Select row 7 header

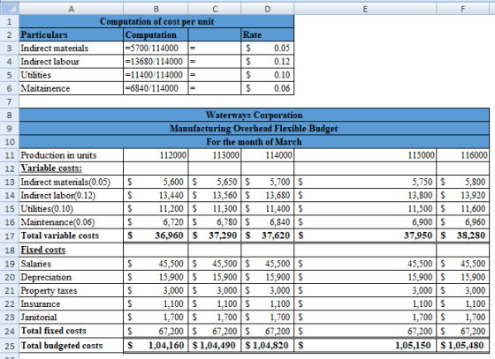pos(10,101)
